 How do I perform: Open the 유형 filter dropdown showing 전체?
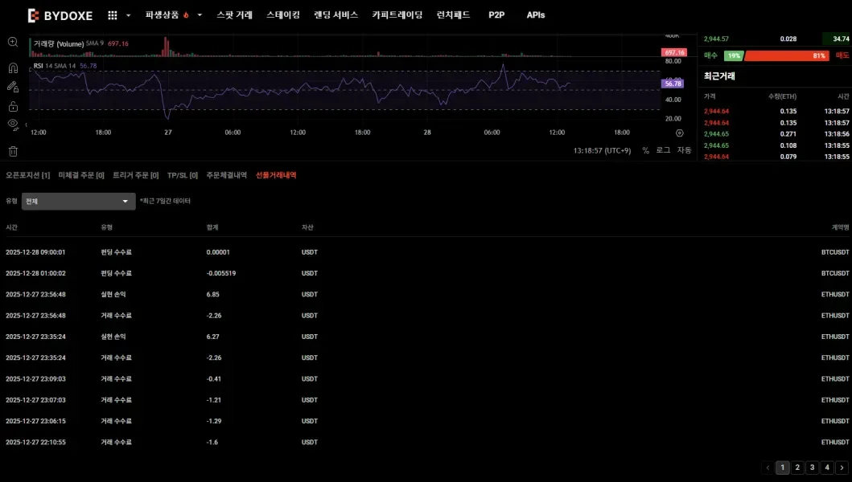pyautogui.click(x=77, y=201)
